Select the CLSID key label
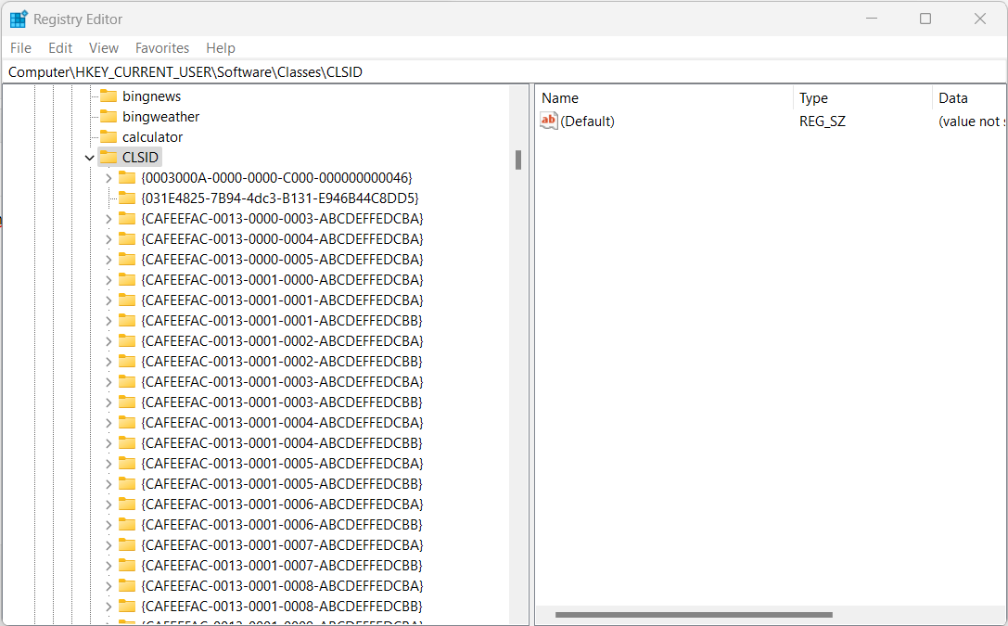The height and width of the screenshot is (626, 1008). 140,158
